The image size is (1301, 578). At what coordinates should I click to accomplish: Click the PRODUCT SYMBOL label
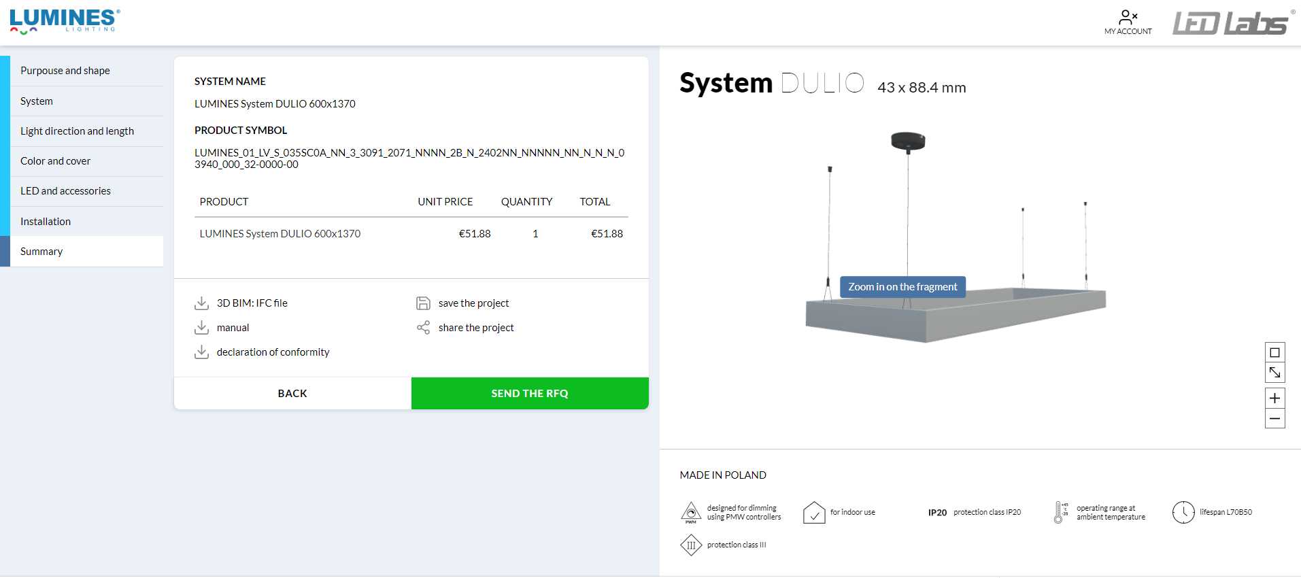(241, 131)
